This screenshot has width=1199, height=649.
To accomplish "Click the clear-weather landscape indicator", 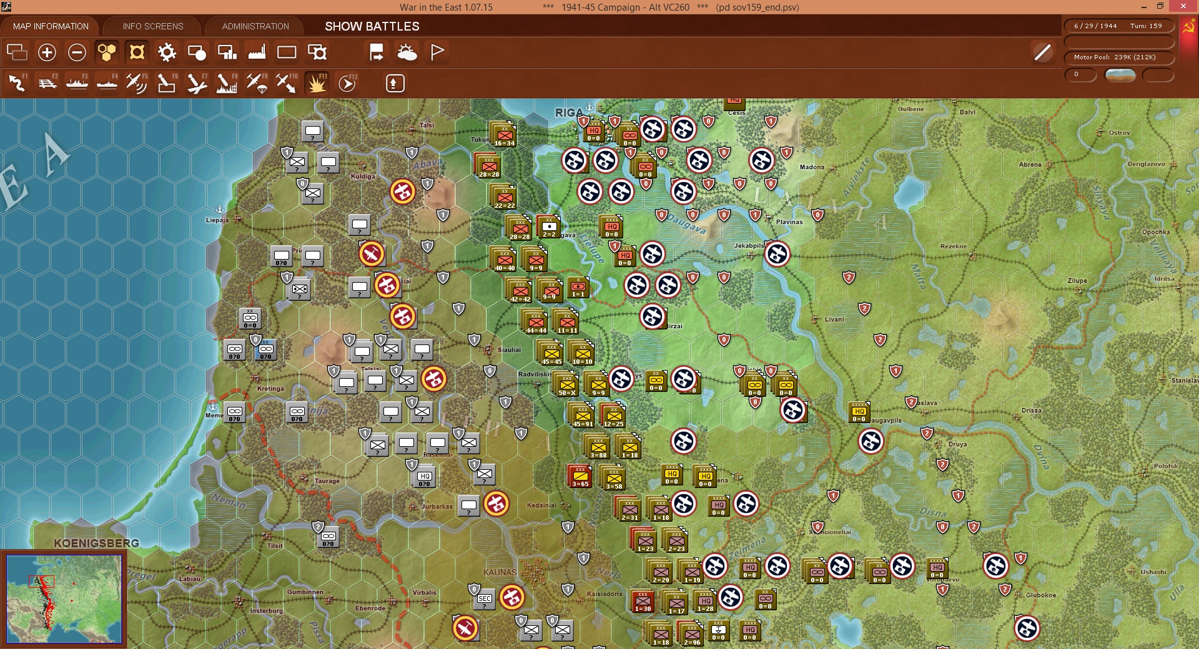I will (1120, 75).
